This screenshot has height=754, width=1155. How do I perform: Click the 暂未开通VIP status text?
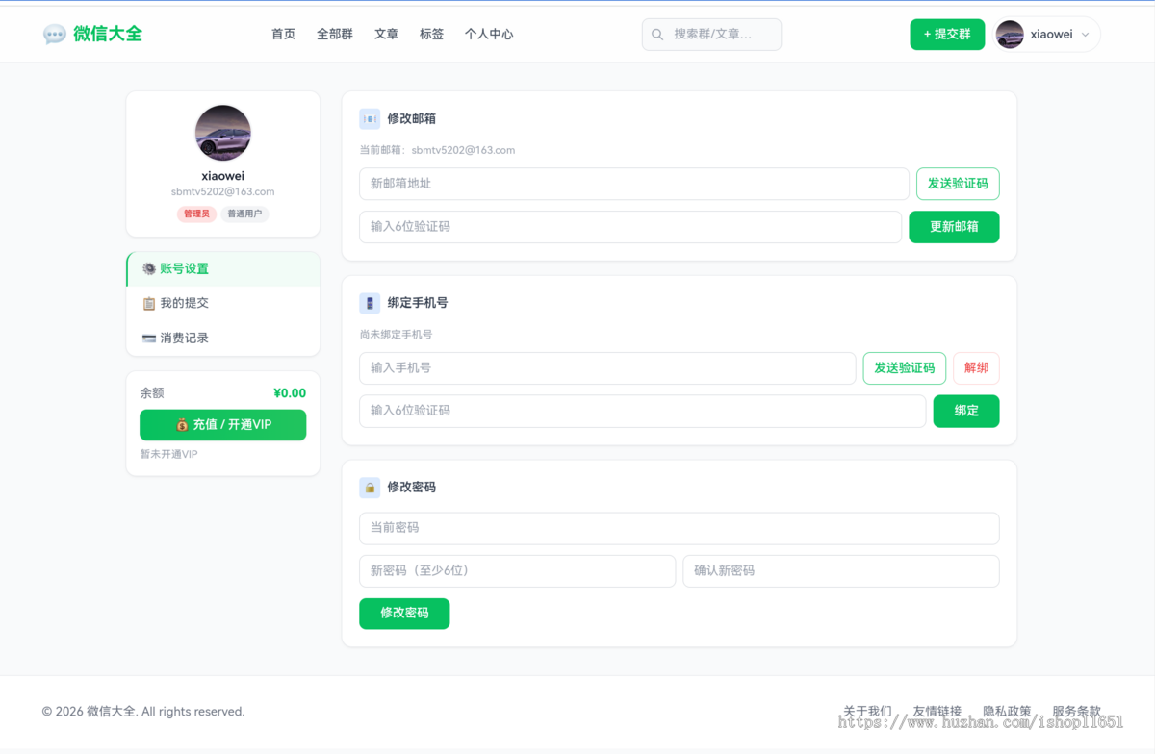click(169, 454)
